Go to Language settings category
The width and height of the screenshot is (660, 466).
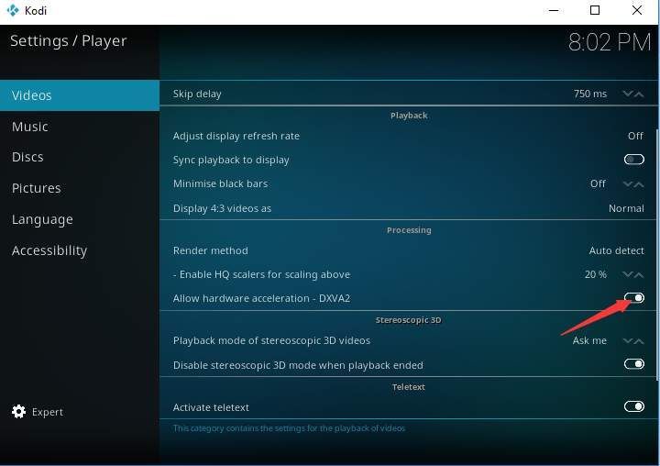click(x=80, y=219)
